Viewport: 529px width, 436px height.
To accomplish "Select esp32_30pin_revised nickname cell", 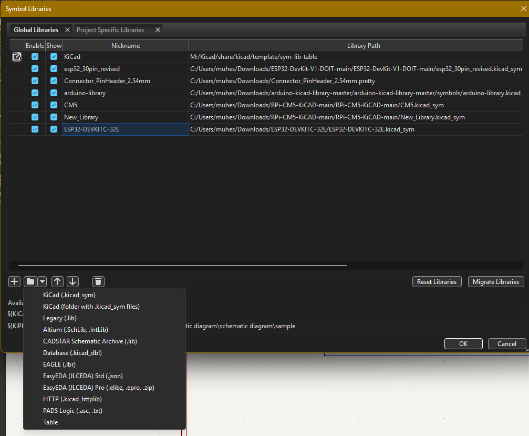I will (126, 69).
